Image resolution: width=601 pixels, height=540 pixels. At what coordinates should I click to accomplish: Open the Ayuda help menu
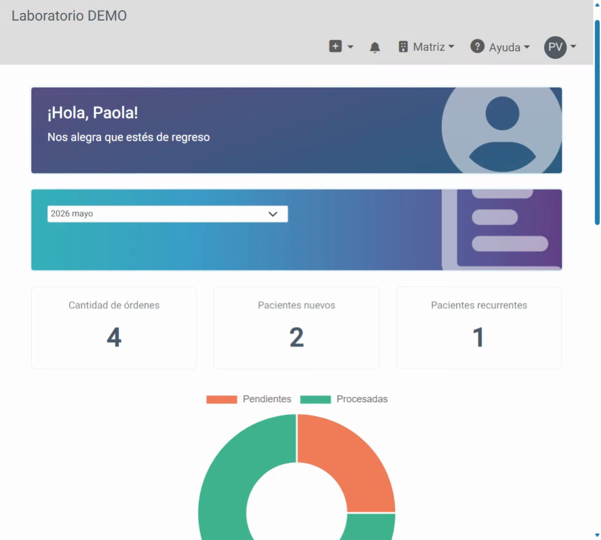(509, 47)
